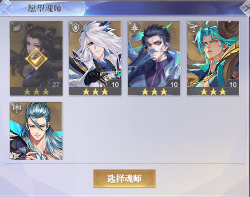250x197 pixels.
Task: Click the shield class icon on white-haired card
Action: pyautogui.click(x=76, y=28)
